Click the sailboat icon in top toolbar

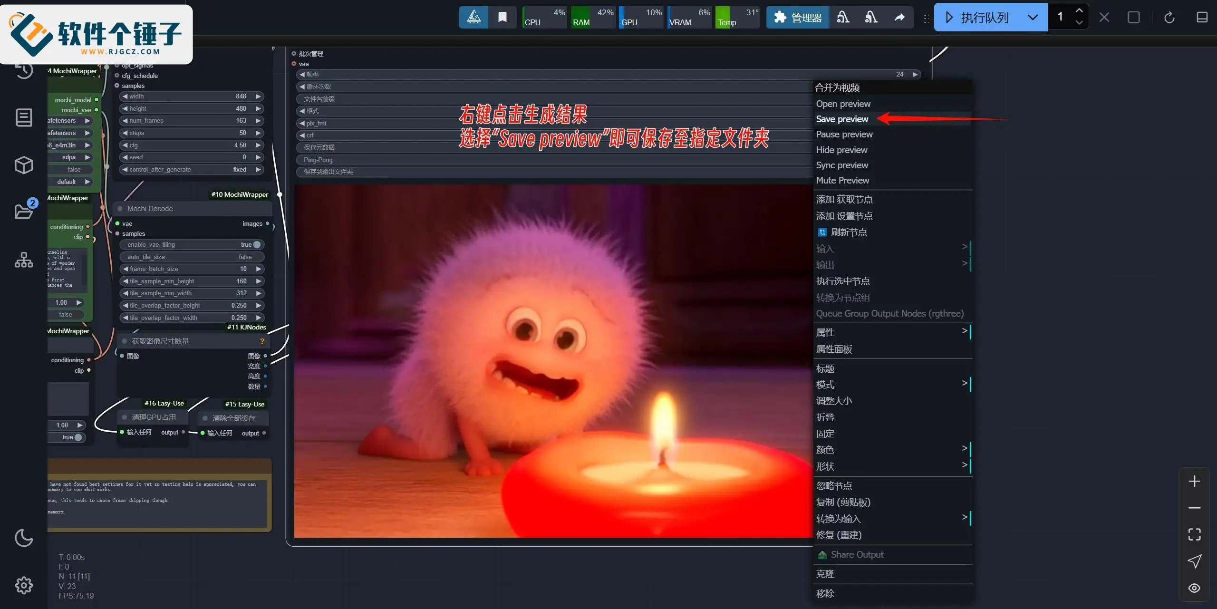(x=473, y=18)
